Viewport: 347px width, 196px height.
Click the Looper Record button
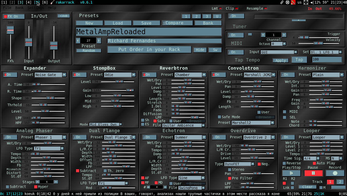click(335, 173)
